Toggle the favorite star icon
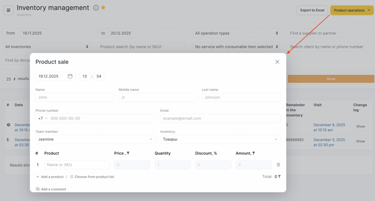This screenshot has height=201, width=375. pyautogui.click(x=103, y=8)
